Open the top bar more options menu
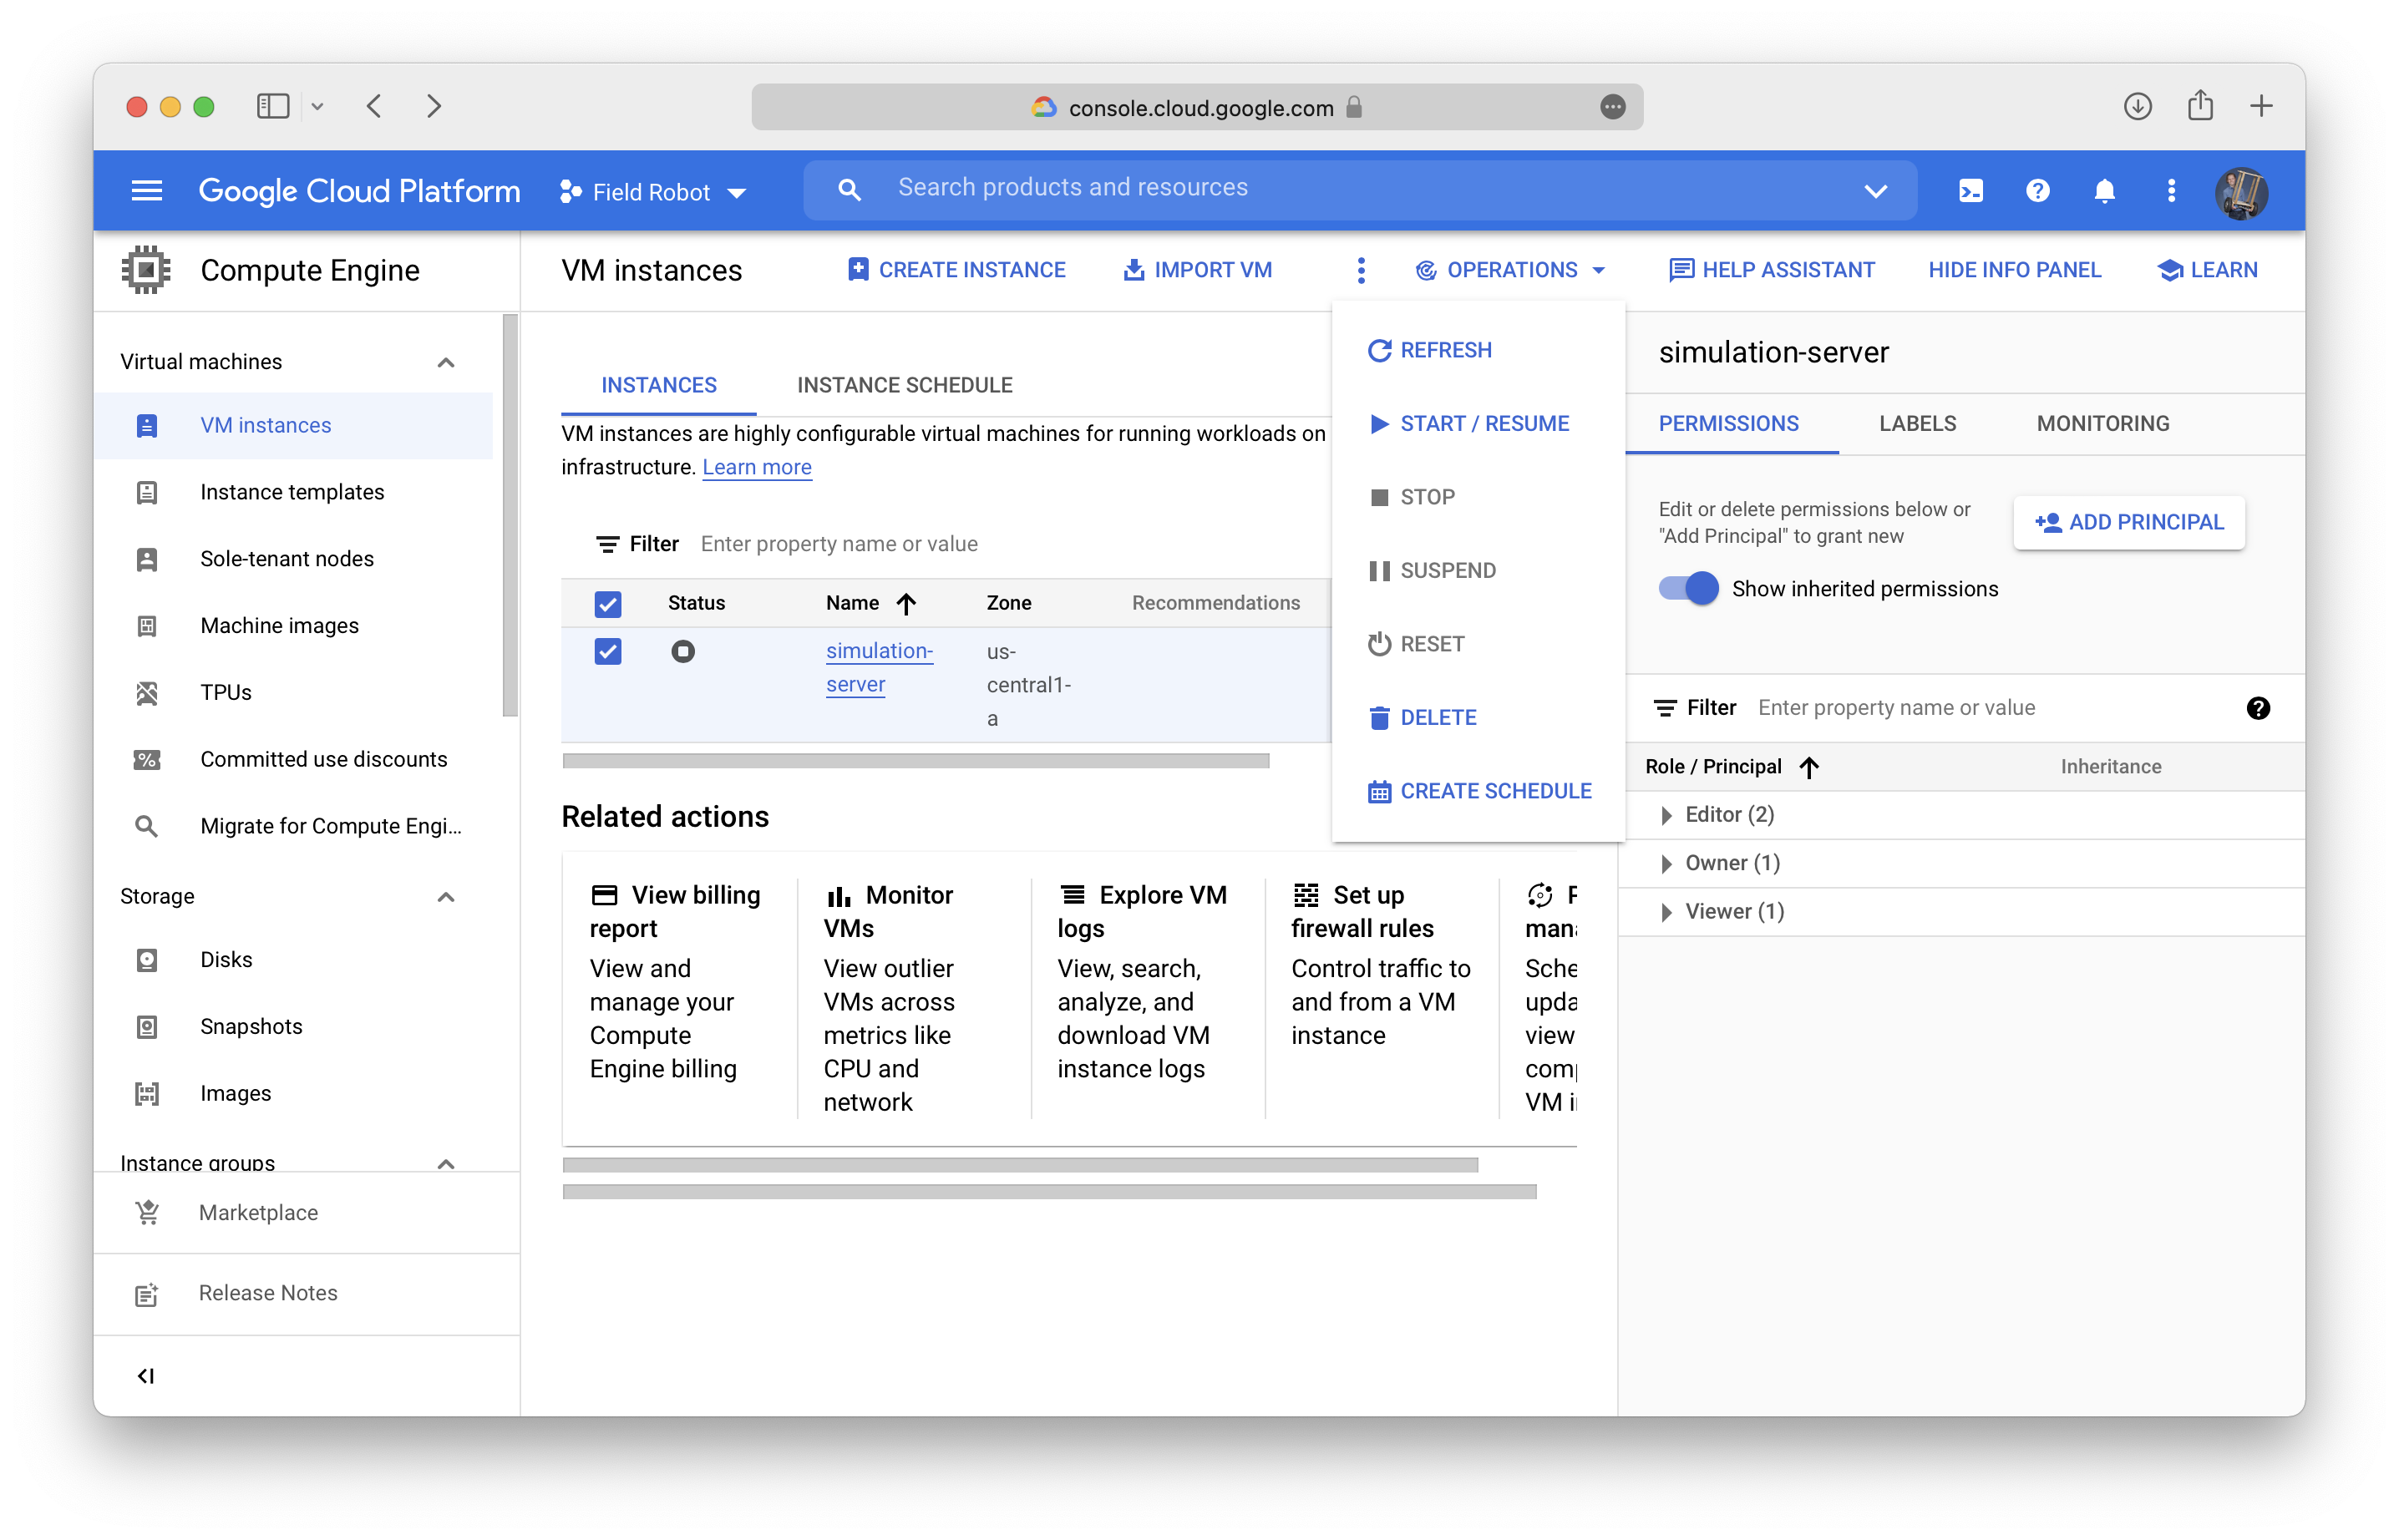The width and height of the screenshot is (2399, 1540). (2171, 190)
